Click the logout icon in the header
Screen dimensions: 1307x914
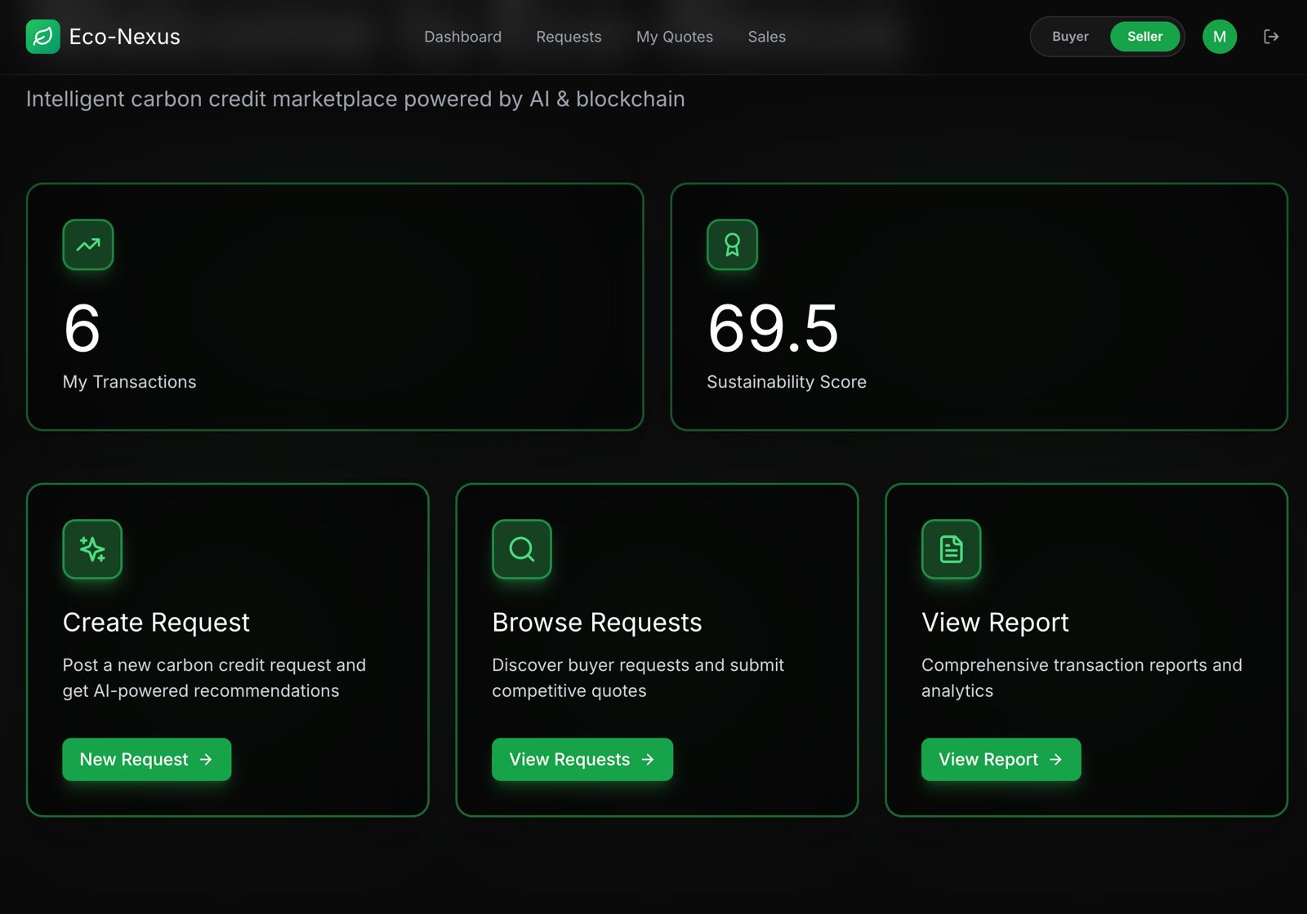[x=1271, y=37]
